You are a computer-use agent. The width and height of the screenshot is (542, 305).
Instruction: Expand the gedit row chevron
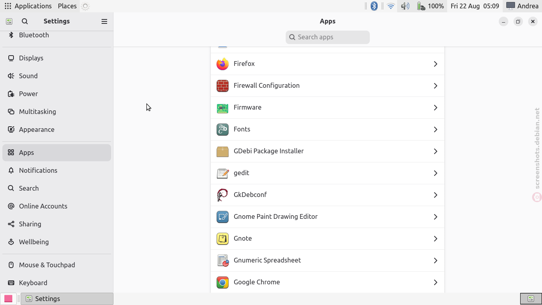point(435,173)
